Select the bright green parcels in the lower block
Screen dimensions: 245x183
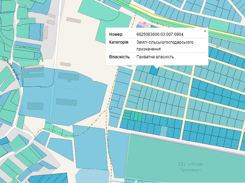coord(134,115)
